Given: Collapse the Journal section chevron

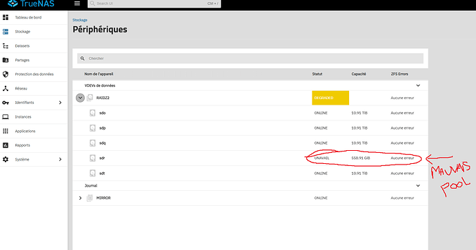Looking at the screenshot, I should point(418,185).
